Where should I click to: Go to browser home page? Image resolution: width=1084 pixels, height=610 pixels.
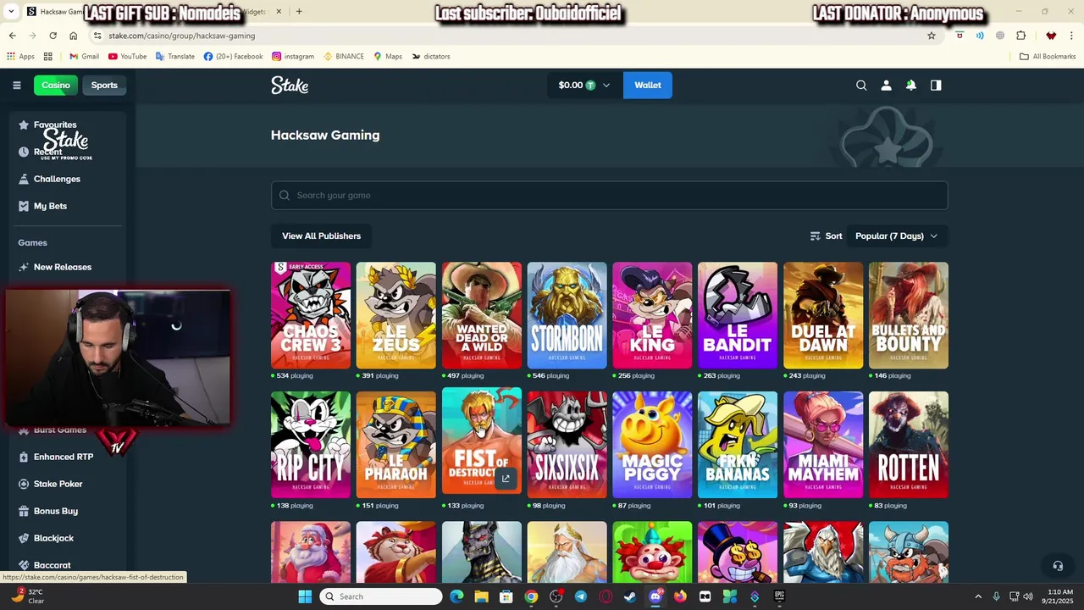pyautogui.click(x=73, y=36)
